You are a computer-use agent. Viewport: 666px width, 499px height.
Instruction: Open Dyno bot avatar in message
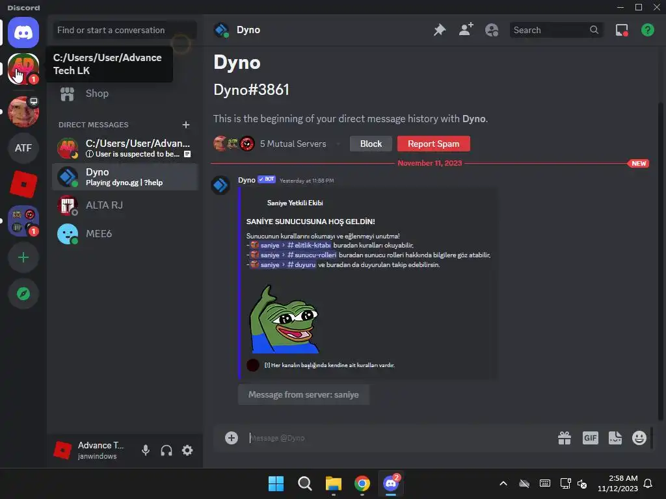[220, 185]
